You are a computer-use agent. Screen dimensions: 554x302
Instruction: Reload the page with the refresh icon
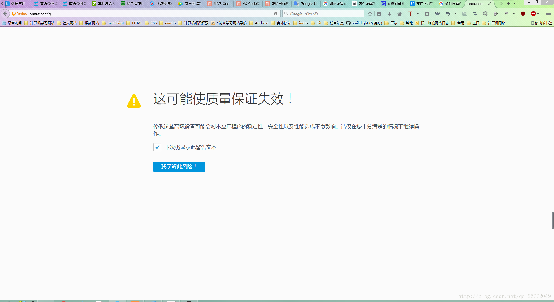pyautogui.click(x=275, y=14)
